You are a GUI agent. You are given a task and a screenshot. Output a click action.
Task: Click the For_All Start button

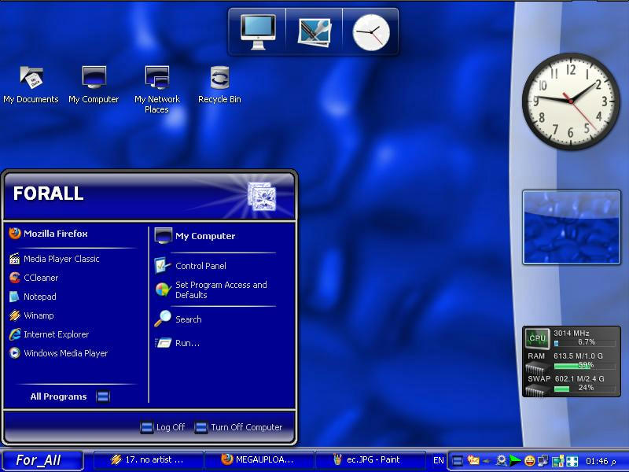(x=42, y=460)
